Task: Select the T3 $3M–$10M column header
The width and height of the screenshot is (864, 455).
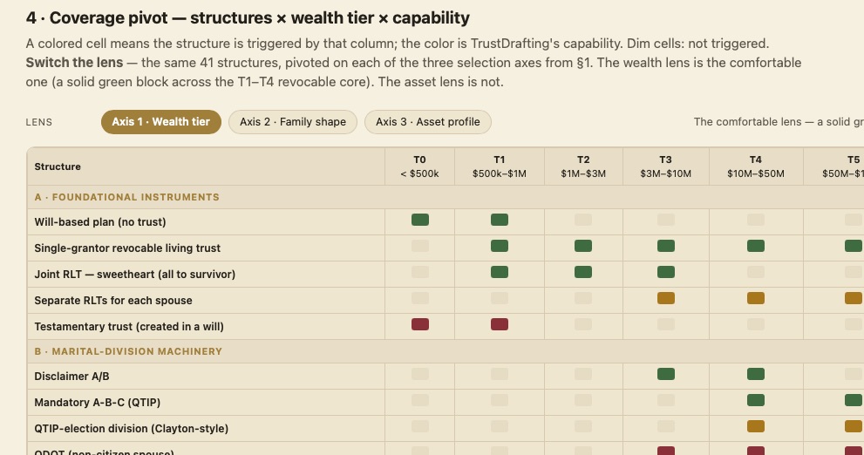Action: pyautogui.click(x=665, y=166)
